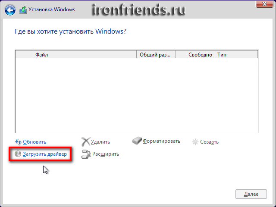Screen dimensions: 276x207
Task: Click the Общий раз... column header
Action: click(156, 55)
